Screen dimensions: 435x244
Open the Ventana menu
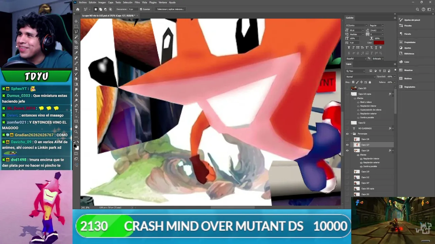[163, 2]
